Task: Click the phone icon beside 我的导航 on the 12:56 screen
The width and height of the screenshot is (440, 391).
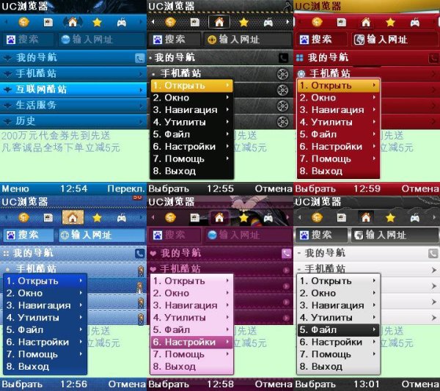Action: tap(140, 254)
